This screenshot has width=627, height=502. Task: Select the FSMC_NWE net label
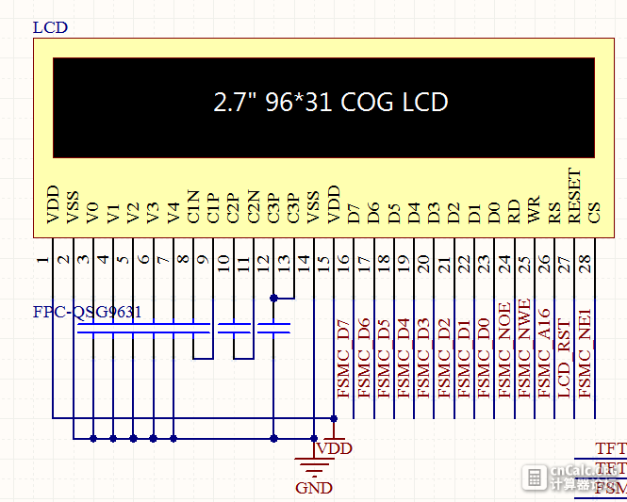point(524,348)
